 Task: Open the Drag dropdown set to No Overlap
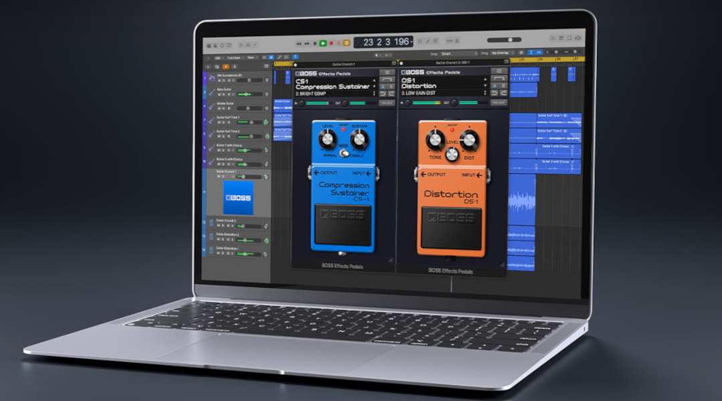(x=502, y=53)
